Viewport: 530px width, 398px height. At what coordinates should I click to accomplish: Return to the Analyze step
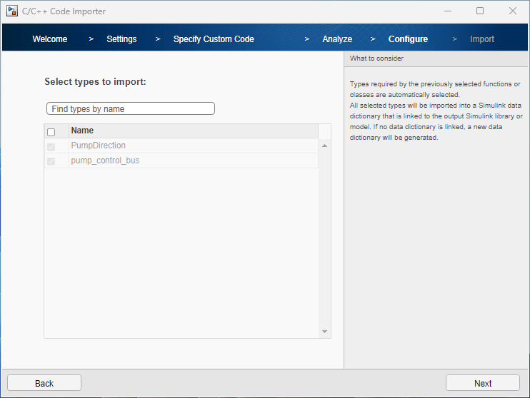coord(337,39)
